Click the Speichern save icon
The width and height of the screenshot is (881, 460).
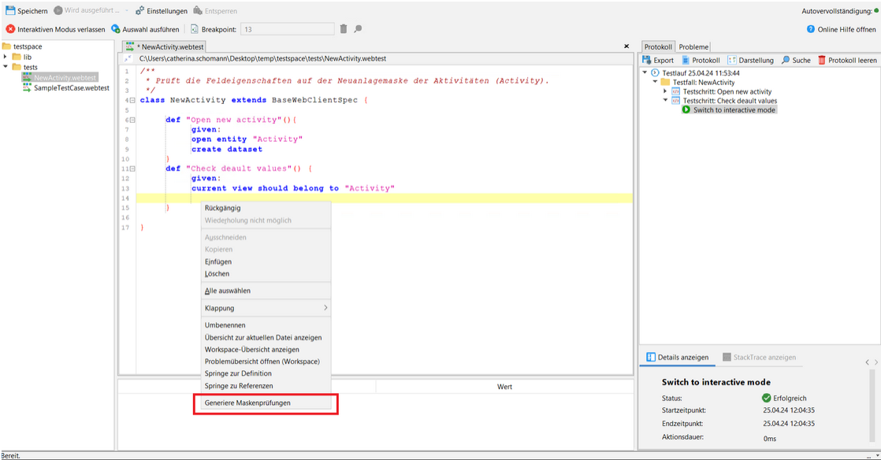click(10, 11)
